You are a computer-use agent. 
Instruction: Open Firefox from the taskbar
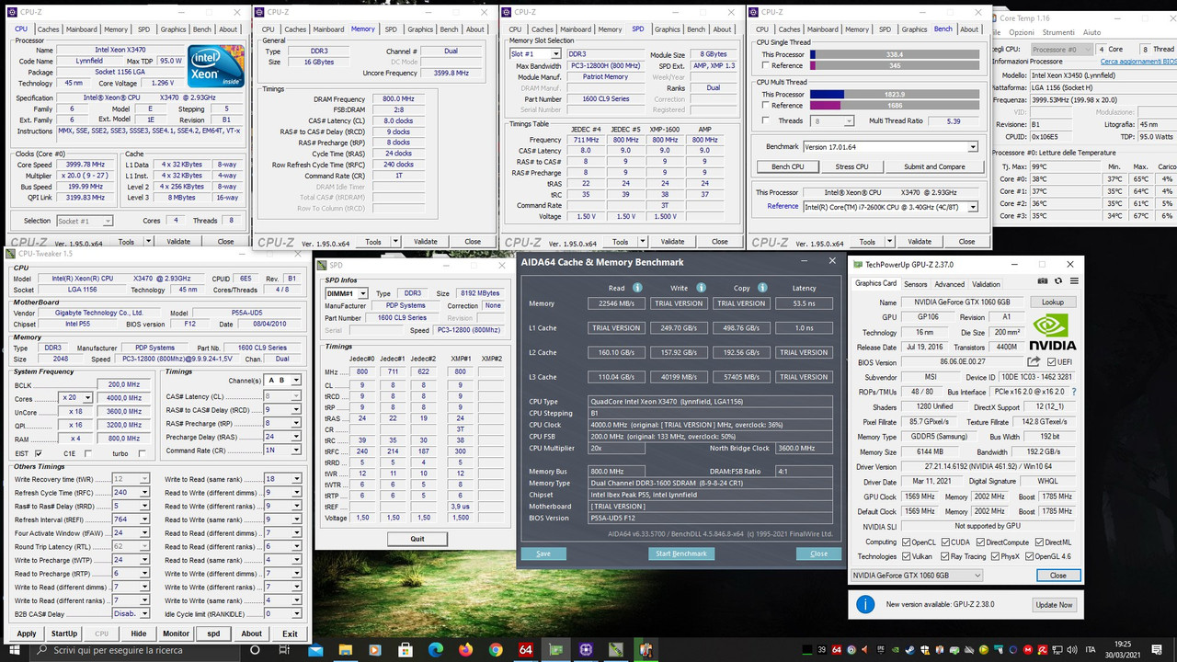465,650
